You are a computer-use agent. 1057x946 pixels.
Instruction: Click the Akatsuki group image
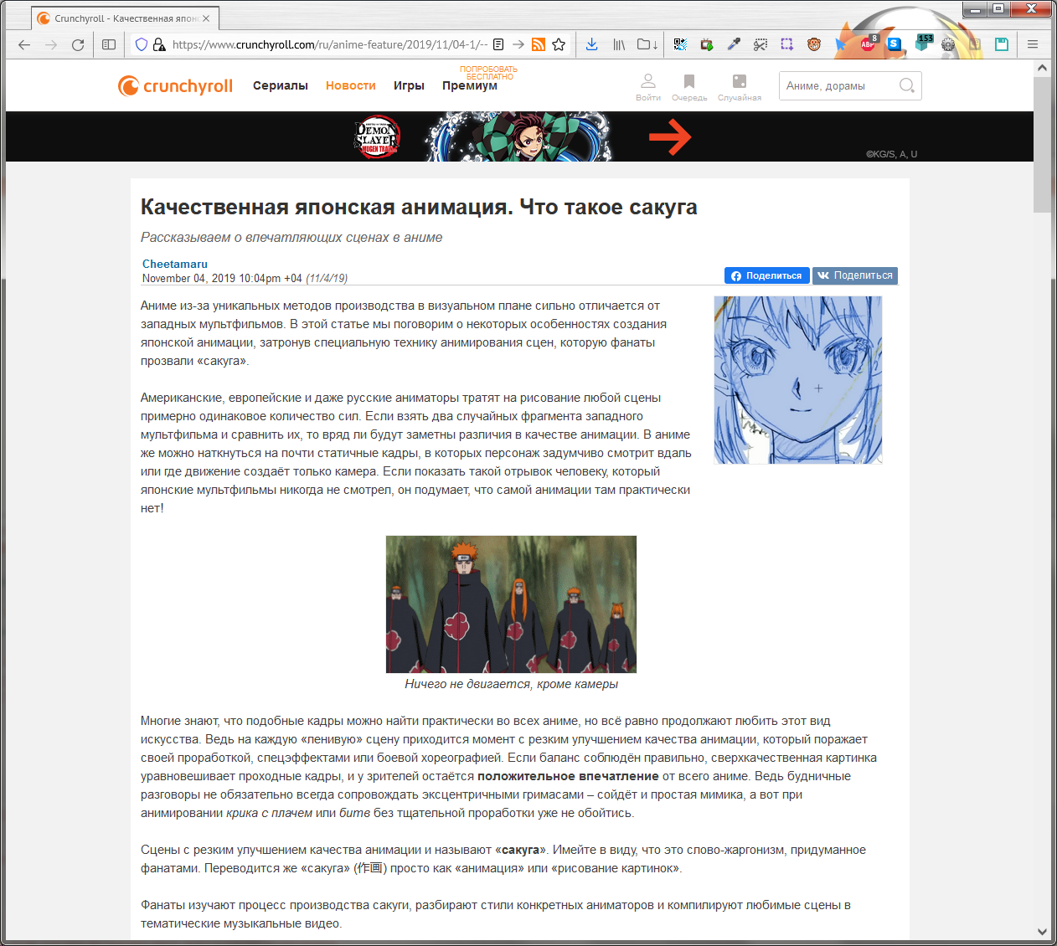coord(511,604)
